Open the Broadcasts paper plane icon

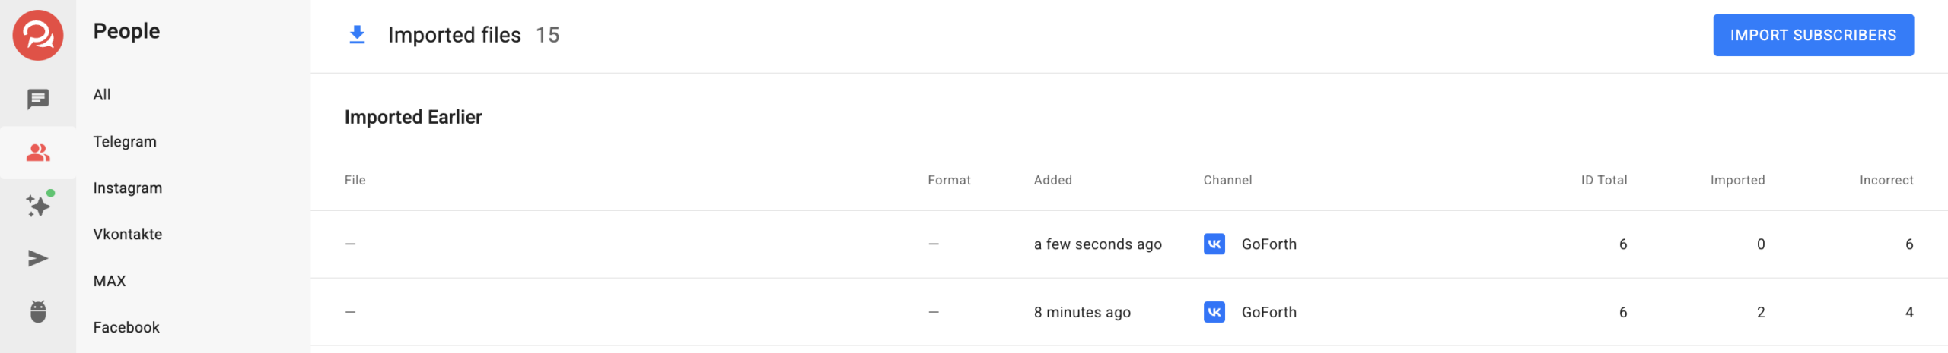pos(37,258)
